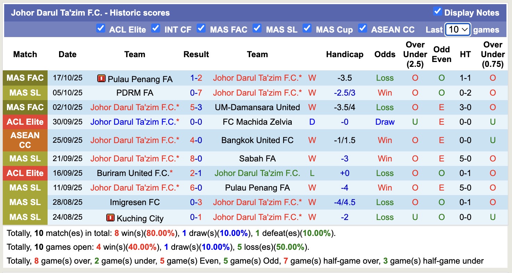Click the Imigresen FC team link
512x273 pixels.
[x=134, y=202]
